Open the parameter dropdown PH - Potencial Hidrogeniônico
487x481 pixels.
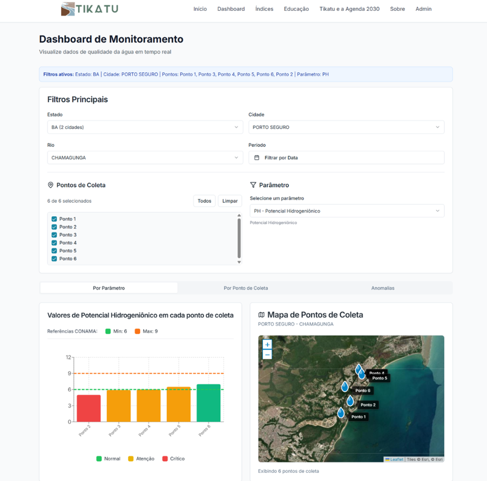[347, 211]
